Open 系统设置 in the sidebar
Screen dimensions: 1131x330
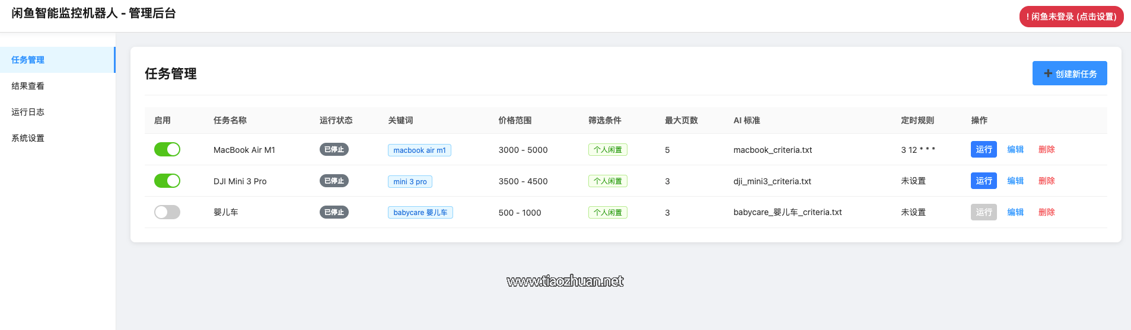[x=58, y=138]
